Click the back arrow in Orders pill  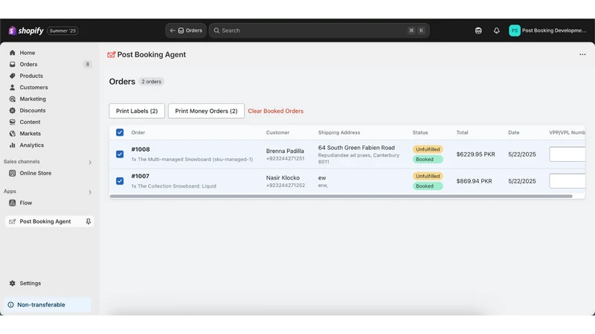[173, 30]
